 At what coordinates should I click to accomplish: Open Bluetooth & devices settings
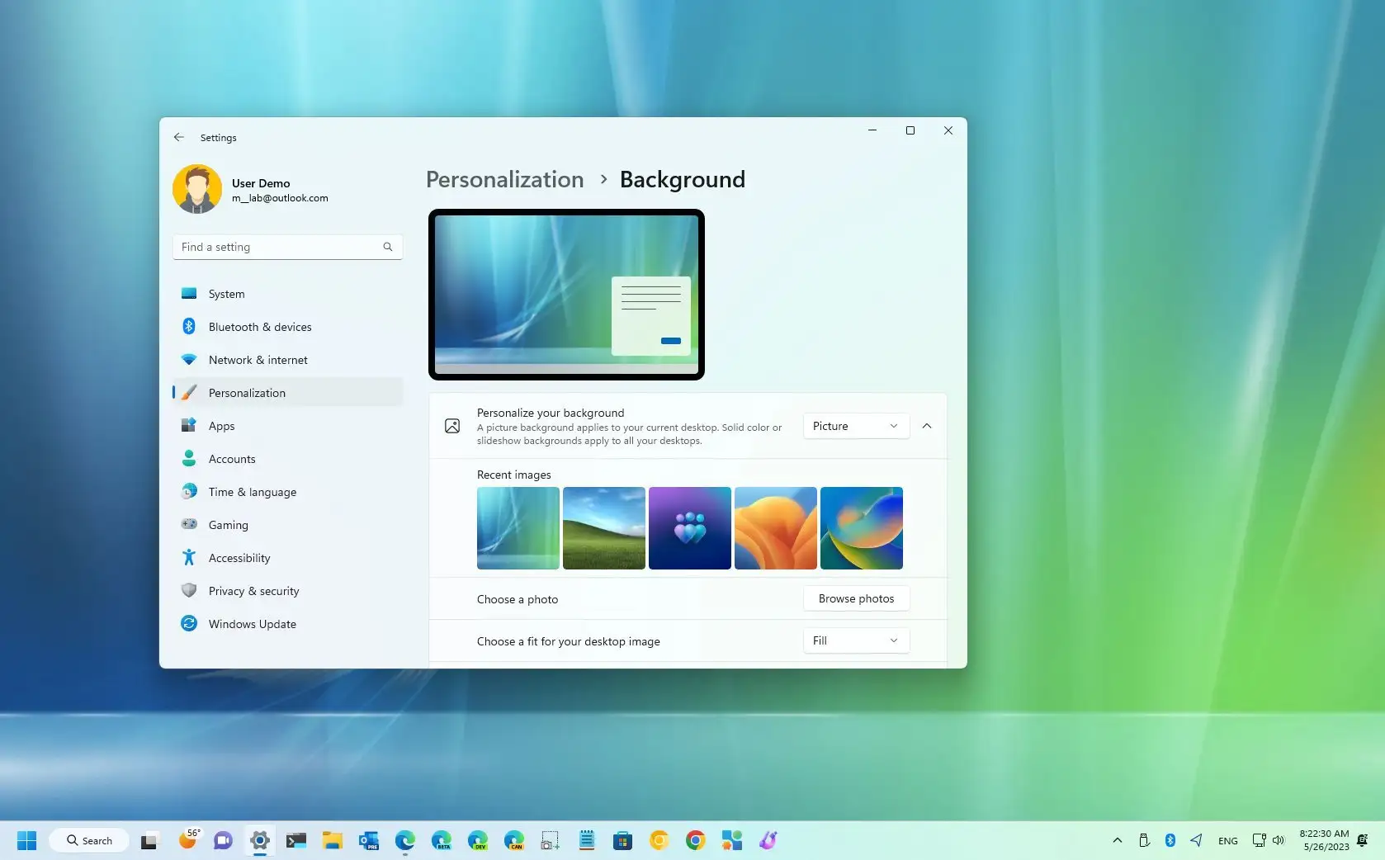287,327
